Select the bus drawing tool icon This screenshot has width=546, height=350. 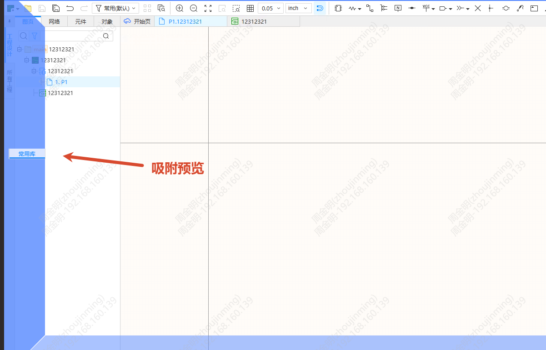pos(384,8)
